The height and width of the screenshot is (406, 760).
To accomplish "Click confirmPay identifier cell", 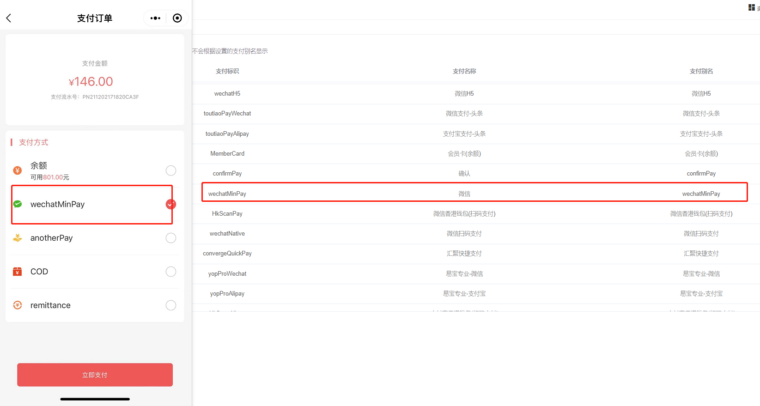I will 227,174.
